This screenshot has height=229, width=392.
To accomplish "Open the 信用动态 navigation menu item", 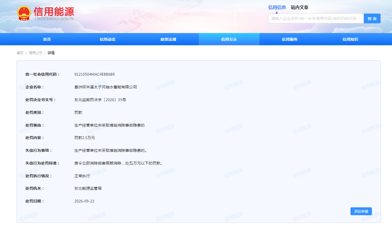I will point(107,39).
